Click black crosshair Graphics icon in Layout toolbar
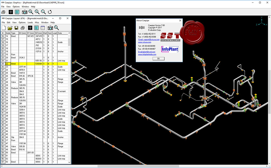The width and height of the screenshot is (271, 168). [30, 28]
